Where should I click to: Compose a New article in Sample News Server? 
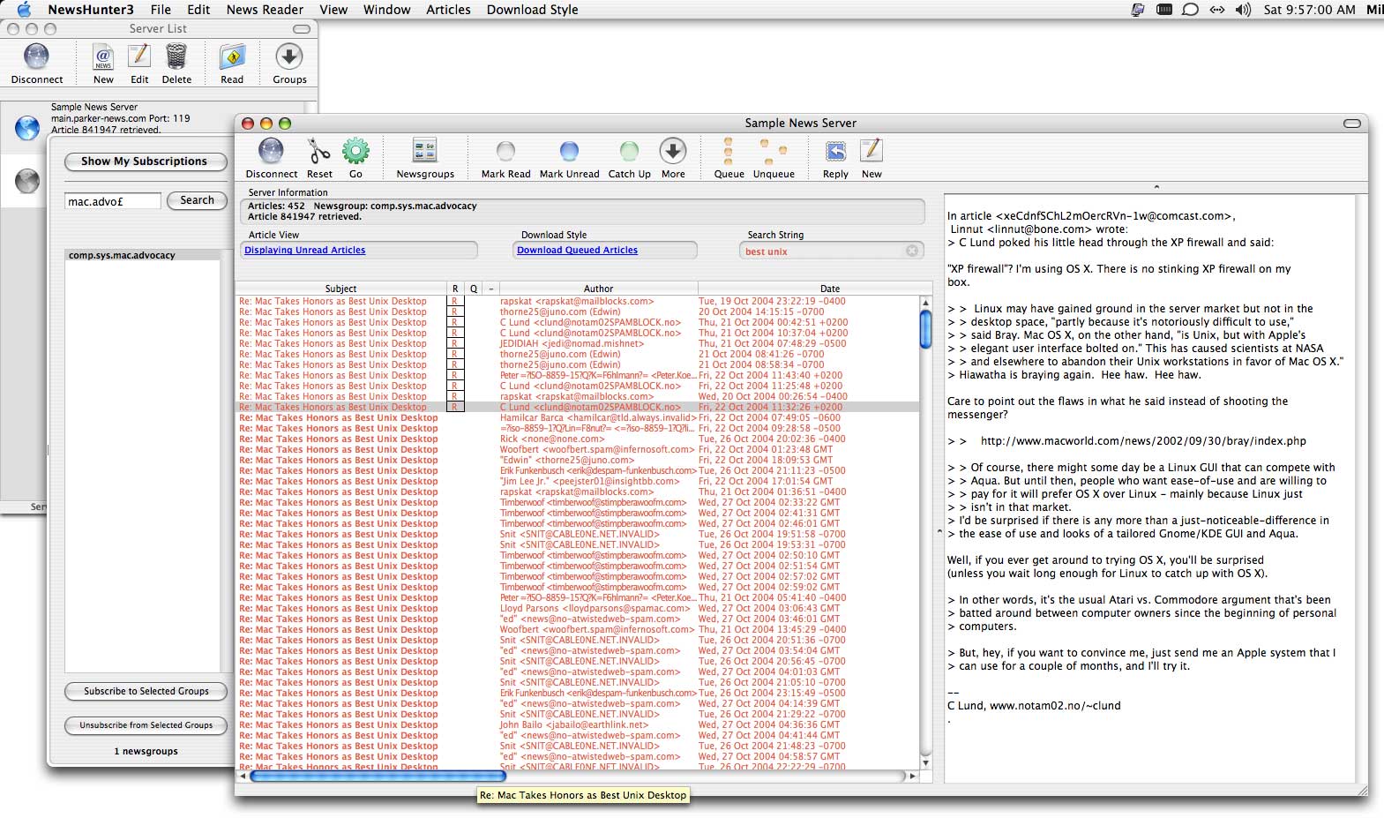pos(872,152)
